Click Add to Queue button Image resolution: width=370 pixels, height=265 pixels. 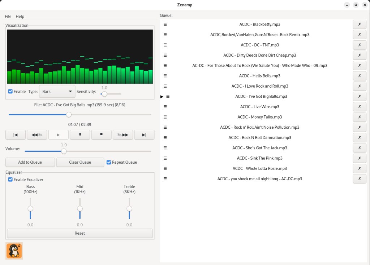(30, 162)
